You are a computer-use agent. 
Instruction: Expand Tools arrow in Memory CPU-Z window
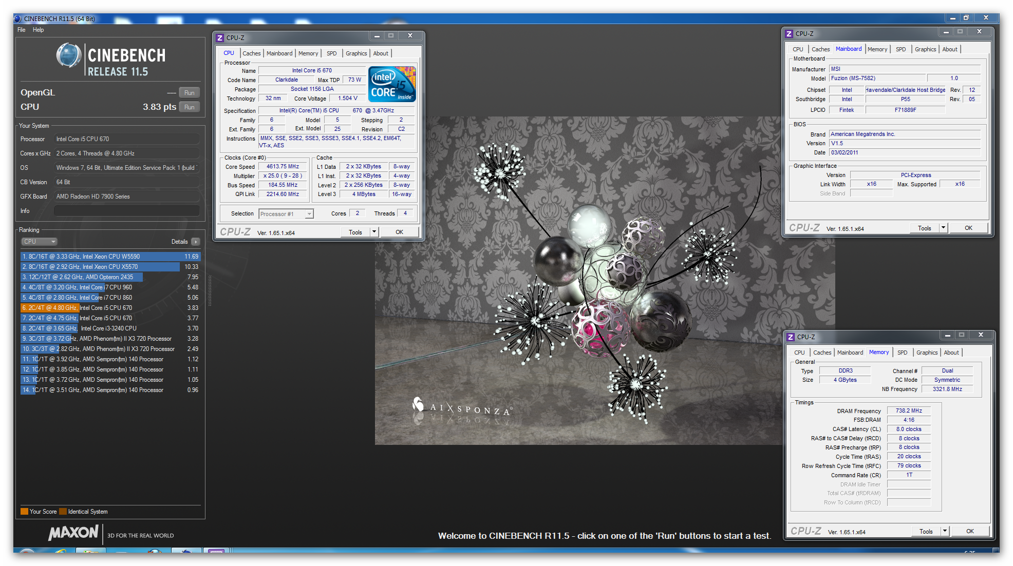point(945,531)
